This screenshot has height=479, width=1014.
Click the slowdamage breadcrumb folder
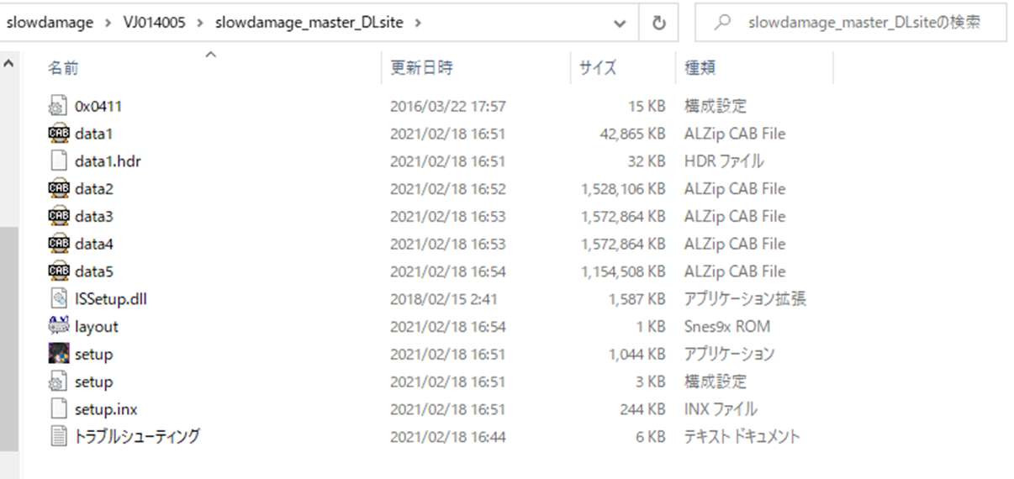50,24
